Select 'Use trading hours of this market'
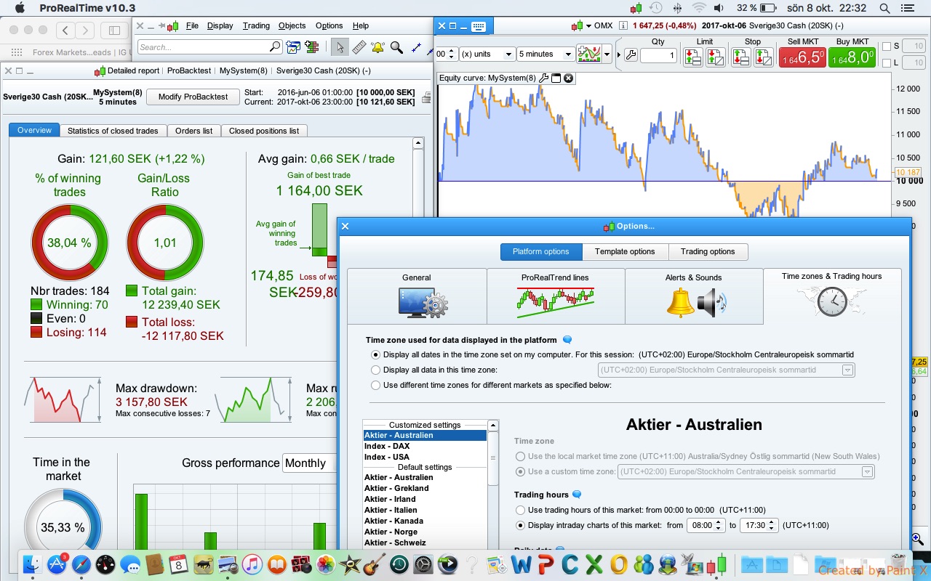The width and height of the screenshot is (931, 581). point(520,510)
